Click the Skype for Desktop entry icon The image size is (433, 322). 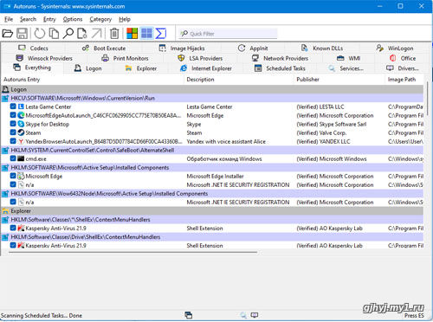pos(21,124)
